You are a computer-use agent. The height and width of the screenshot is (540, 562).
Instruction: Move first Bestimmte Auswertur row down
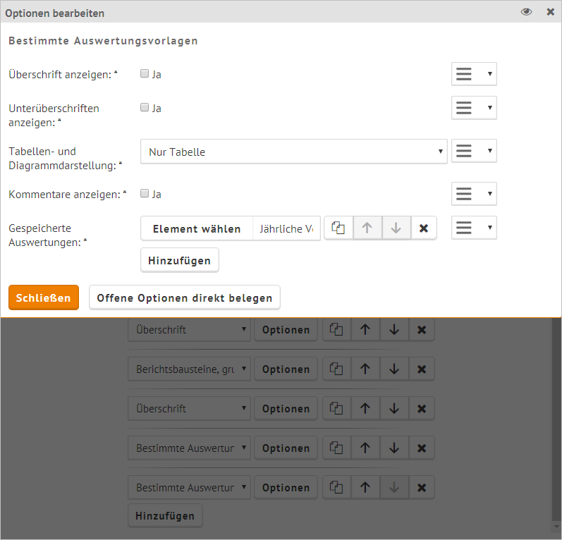point(394,448)
